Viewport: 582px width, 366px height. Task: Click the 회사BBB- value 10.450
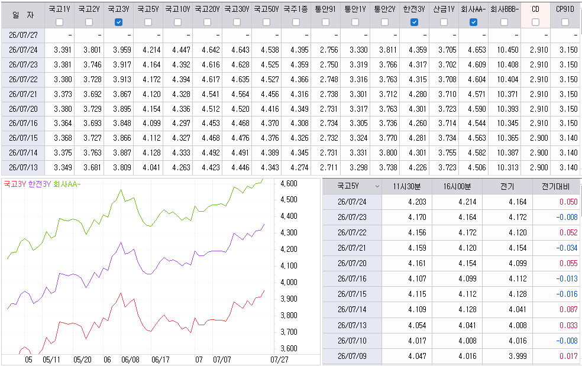click(x=507, y=50)
